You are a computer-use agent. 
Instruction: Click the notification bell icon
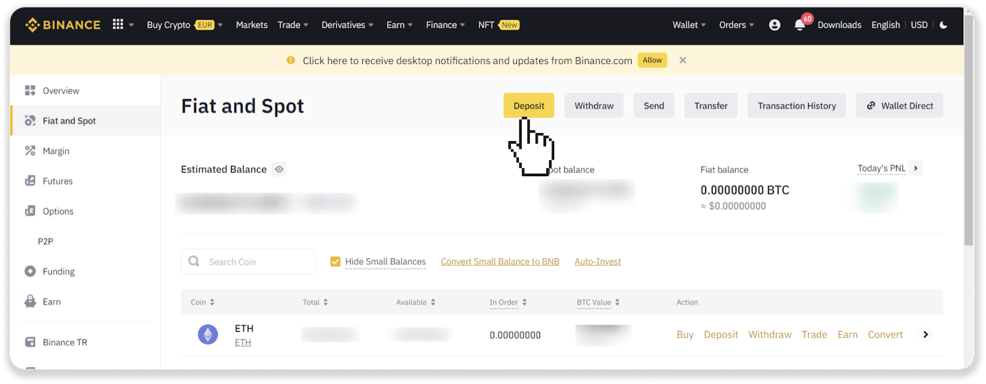tap(799, 25)
